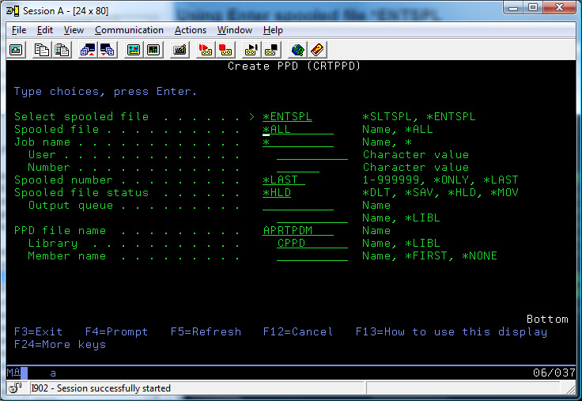Click the Spooled file status field *HLD

277,193
